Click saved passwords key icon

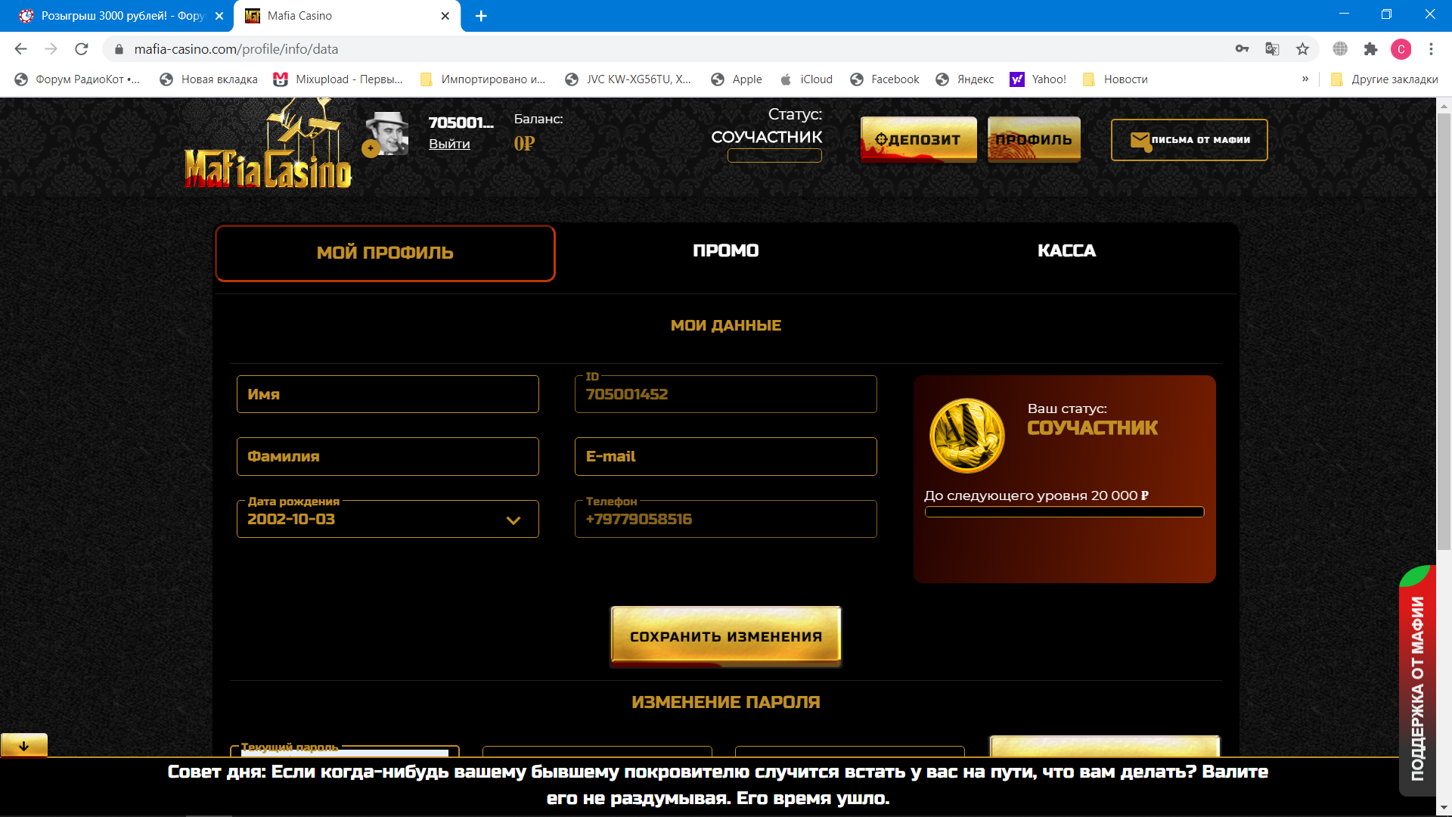[x=1242, y=49]
